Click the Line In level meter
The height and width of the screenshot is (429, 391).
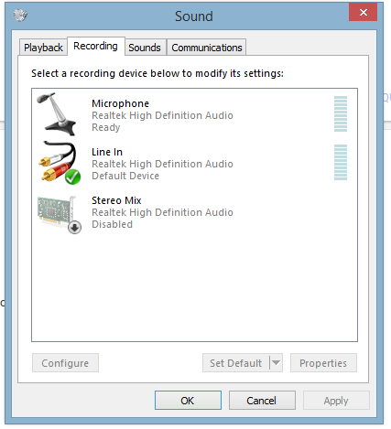[x=341, y=162]
